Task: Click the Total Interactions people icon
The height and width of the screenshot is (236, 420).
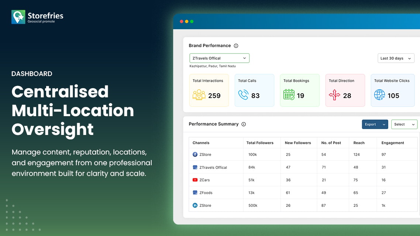Action: click(x=199, y=95)
